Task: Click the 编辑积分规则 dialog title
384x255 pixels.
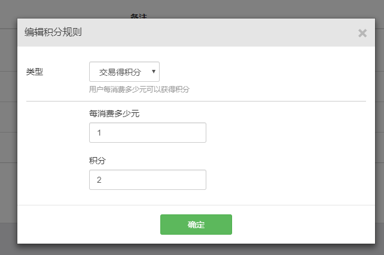Action: point(53,32)
